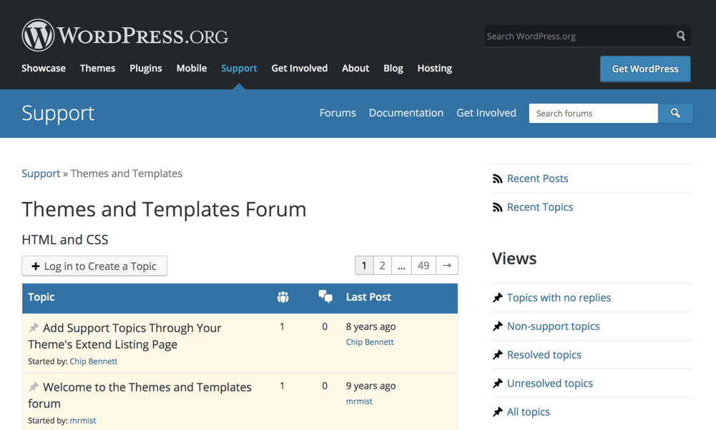
Task: Select page 1 in pagination
Action: tap(364, 266)
